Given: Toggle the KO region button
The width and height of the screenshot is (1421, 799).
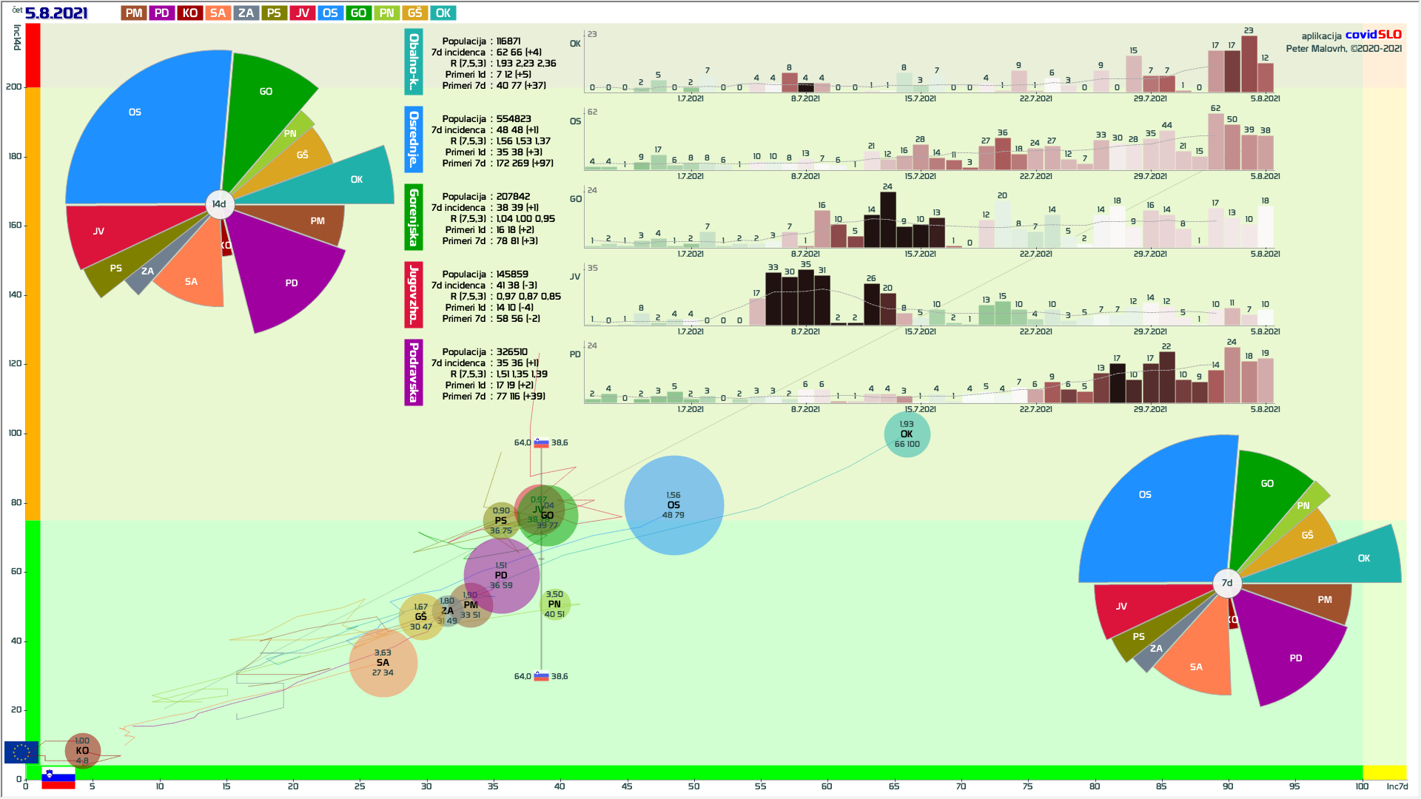Looking at the screenshot, I should (190, 13).
